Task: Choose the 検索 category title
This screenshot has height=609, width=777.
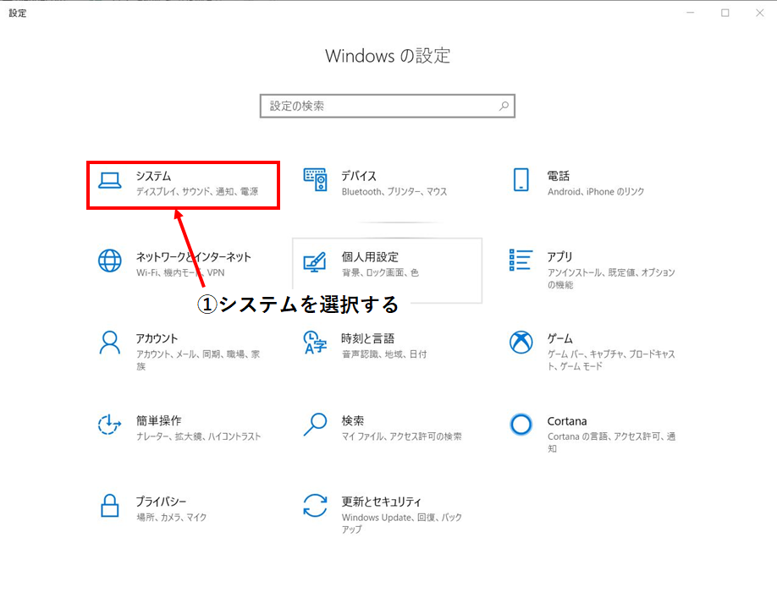Action: point(353,421)
